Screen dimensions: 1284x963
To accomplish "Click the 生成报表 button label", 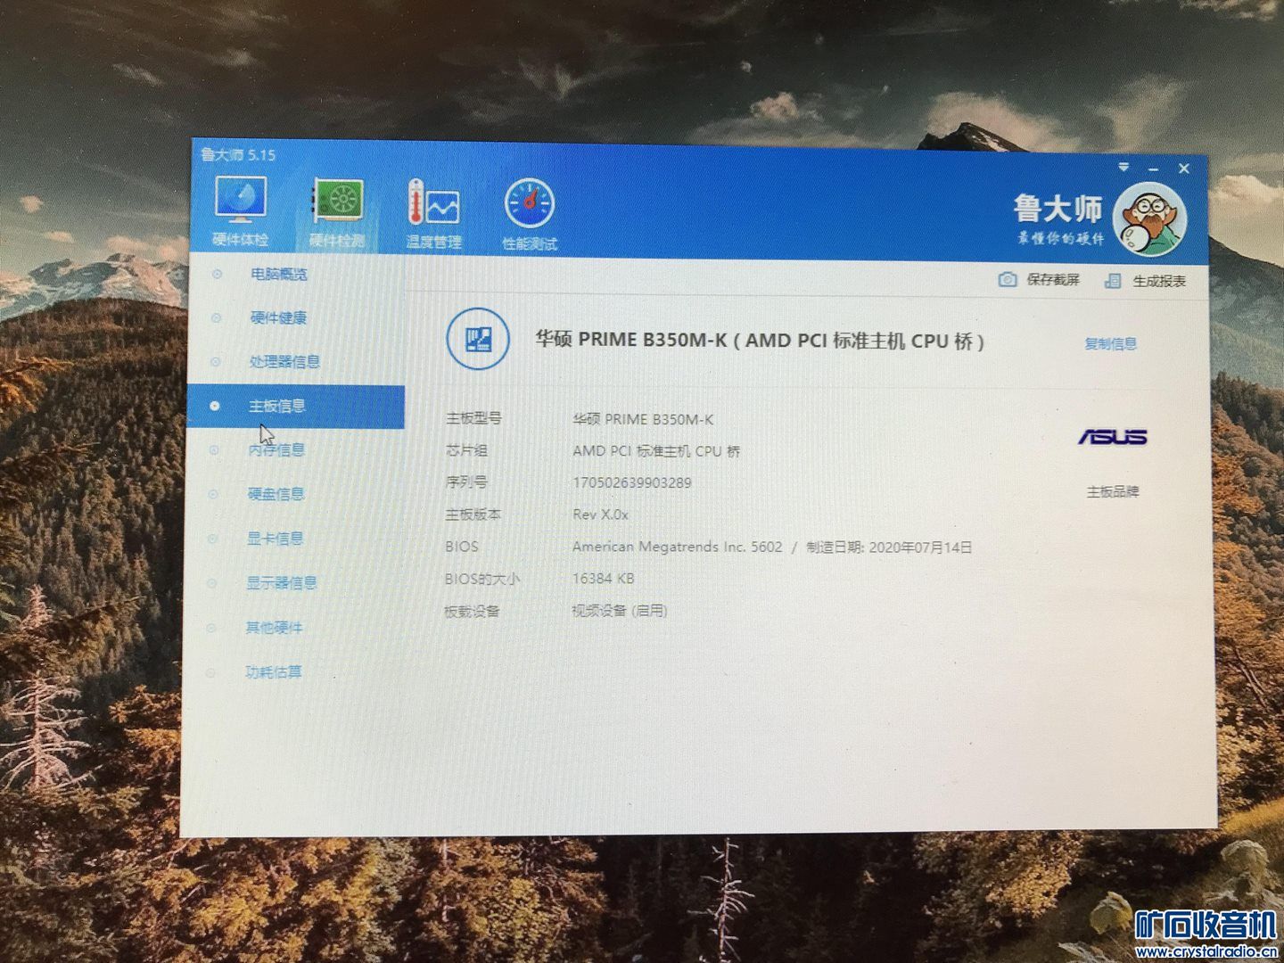I will tap(1159, 282).
